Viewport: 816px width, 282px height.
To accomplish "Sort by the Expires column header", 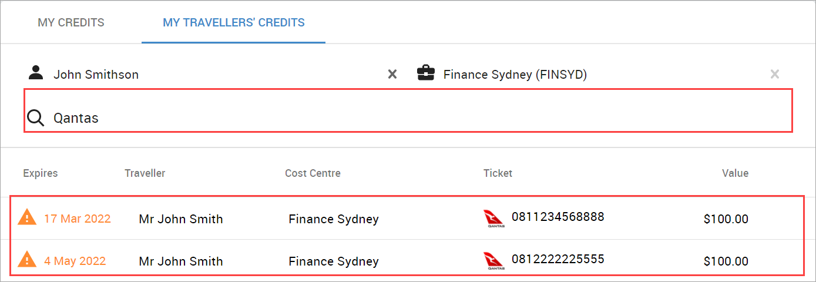I will pos(41,173).
